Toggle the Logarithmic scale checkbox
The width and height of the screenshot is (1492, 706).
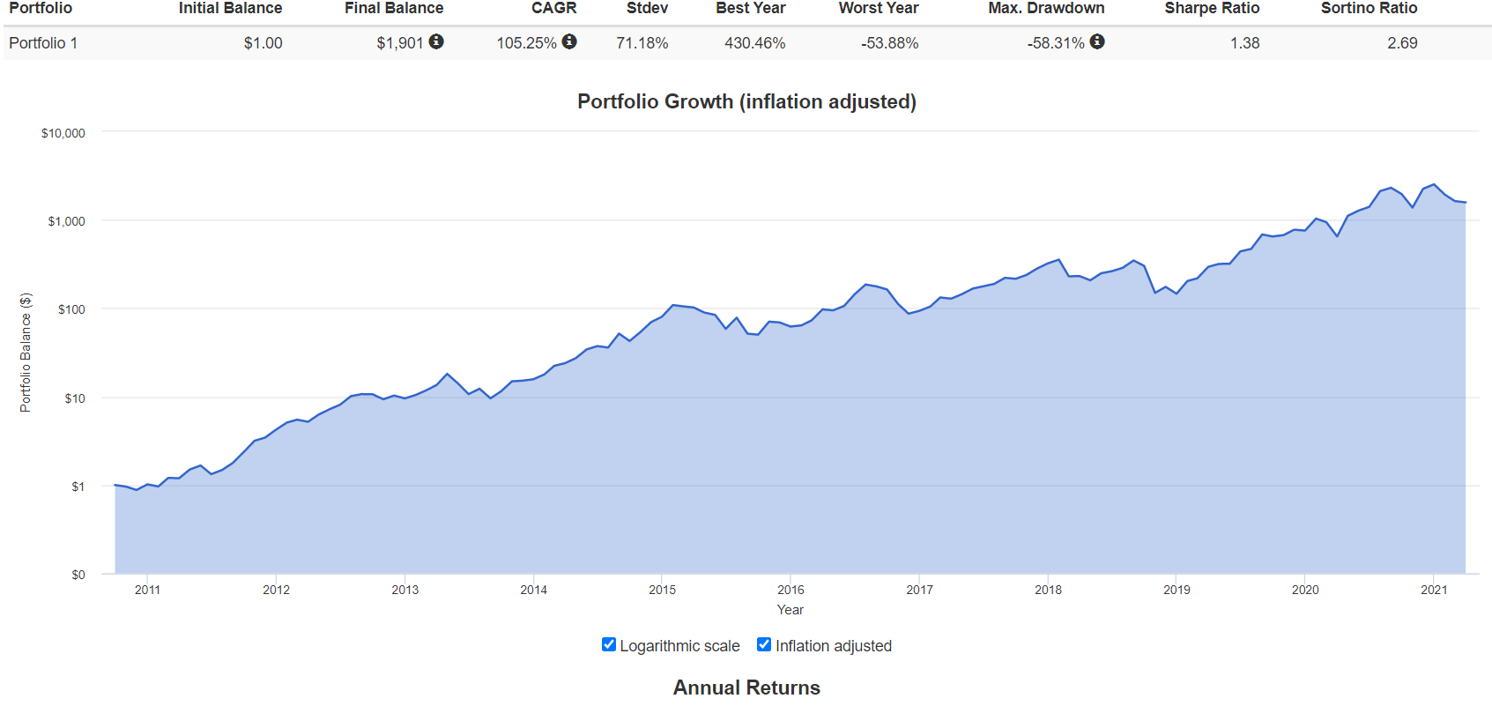click(609, 644)
